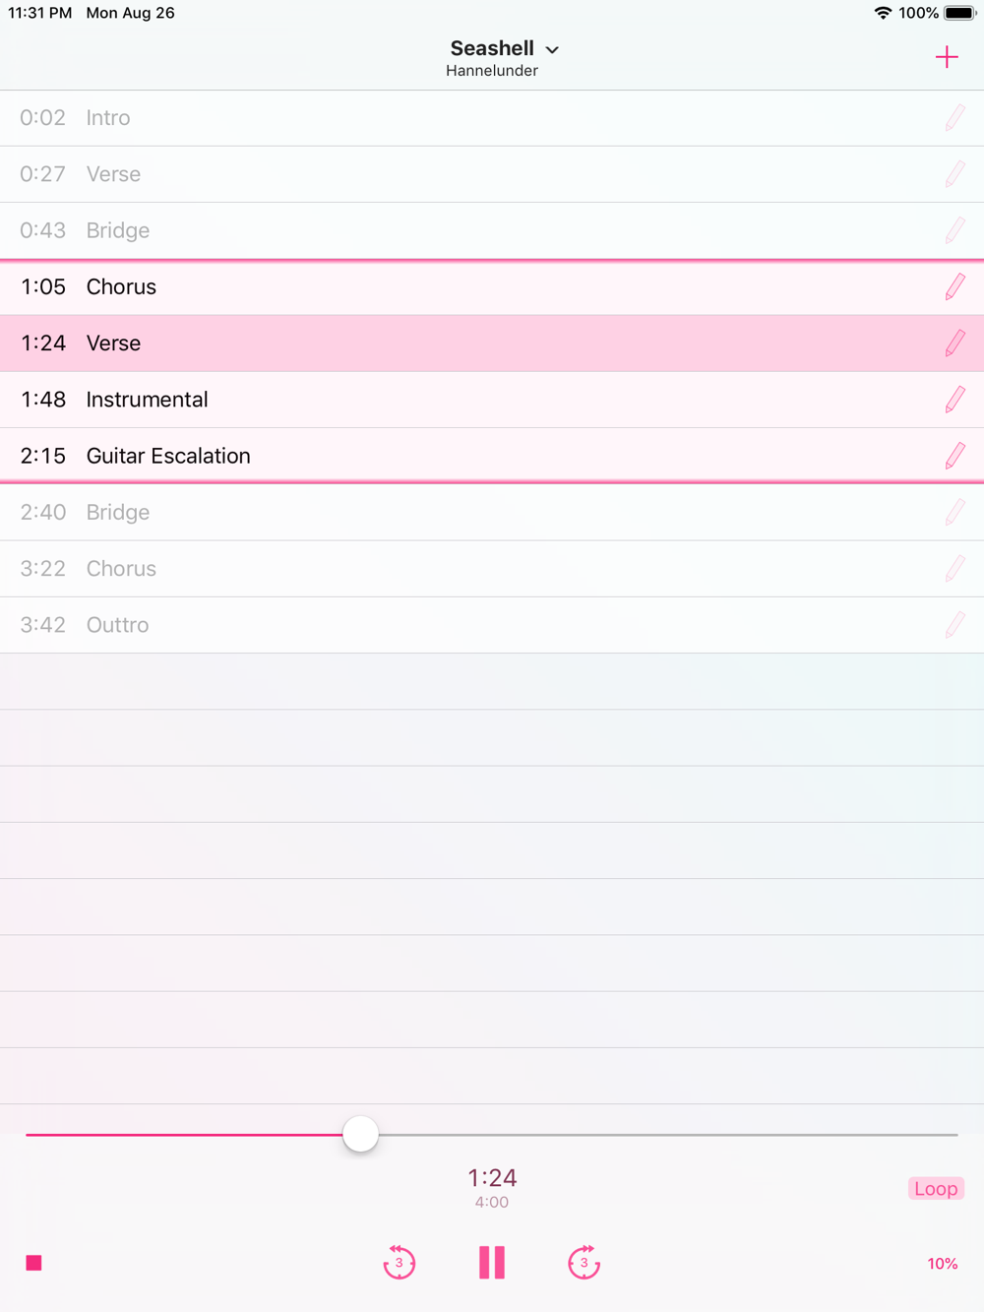Tap the 1:24 current time display
The image size is (984, 1312).
[x=492, y=1177]
